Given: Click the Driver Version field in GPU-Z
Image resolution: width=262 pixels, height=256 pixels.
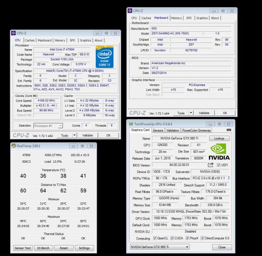Looking at the screenshot, I should [x=191, y=211].
